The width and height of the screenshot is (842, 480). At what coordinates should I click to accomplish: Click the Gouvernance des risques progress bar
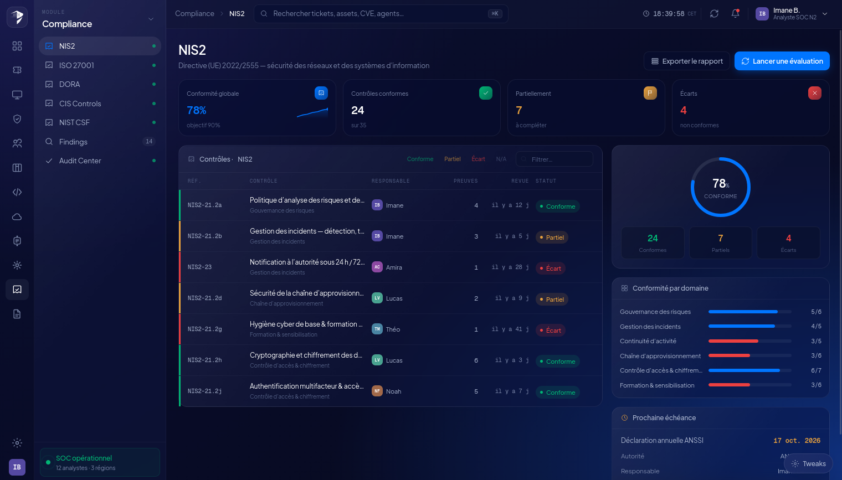(x=750, y=312)
